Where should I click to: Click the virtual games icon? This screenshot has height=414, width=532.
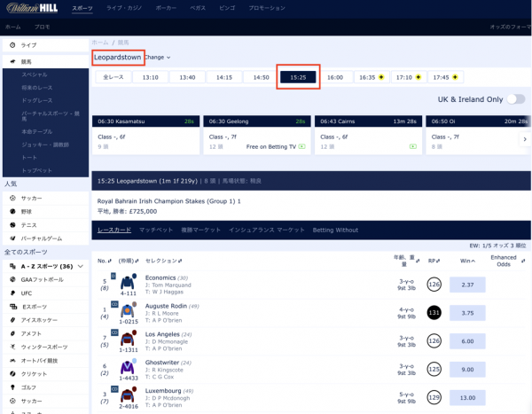pos(12,238)
